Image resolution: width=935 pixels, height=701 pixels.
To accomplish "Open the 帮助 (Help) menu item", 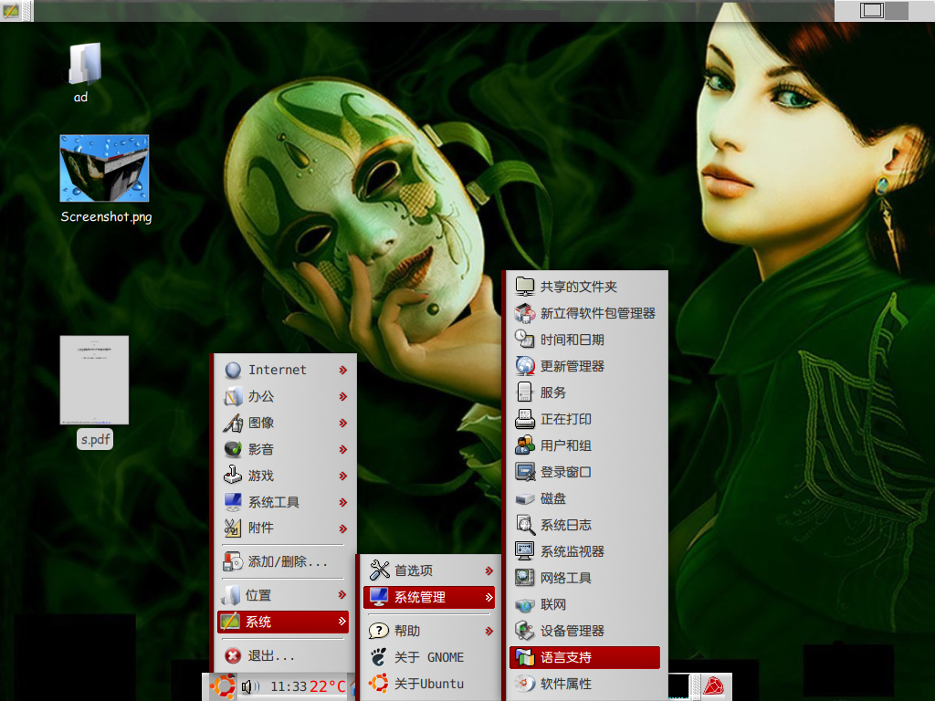I will coord(429,631).
